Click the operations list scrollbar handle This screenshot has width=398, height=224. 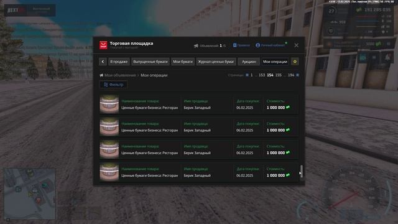pyautogui.click(x=301, y=172)
